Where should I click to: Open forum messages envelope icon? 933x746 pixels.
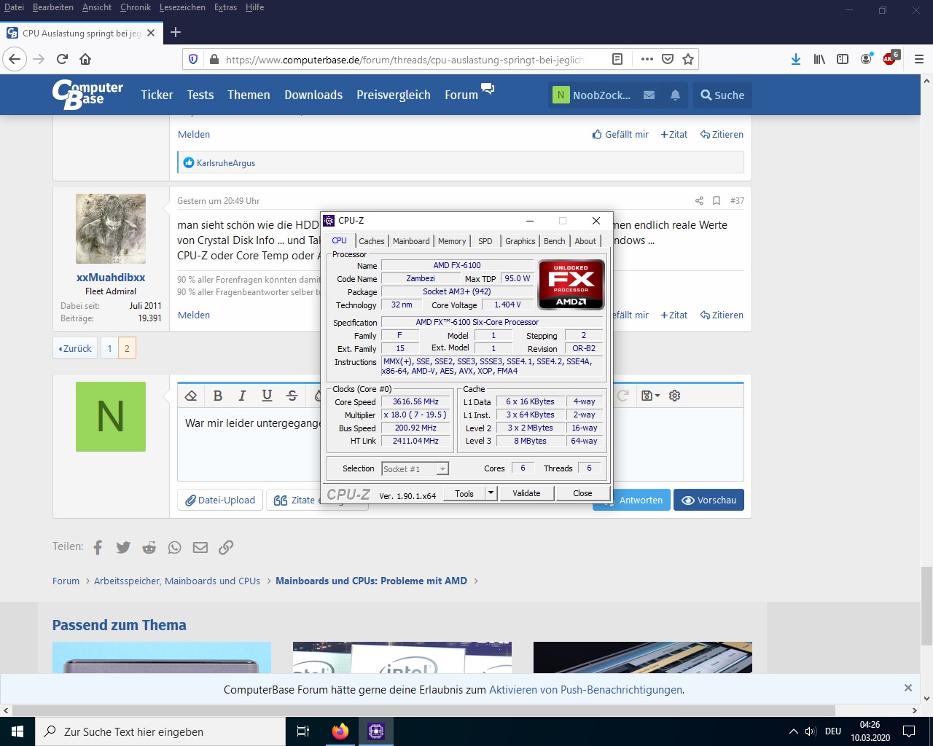click(x=649, y=95)
